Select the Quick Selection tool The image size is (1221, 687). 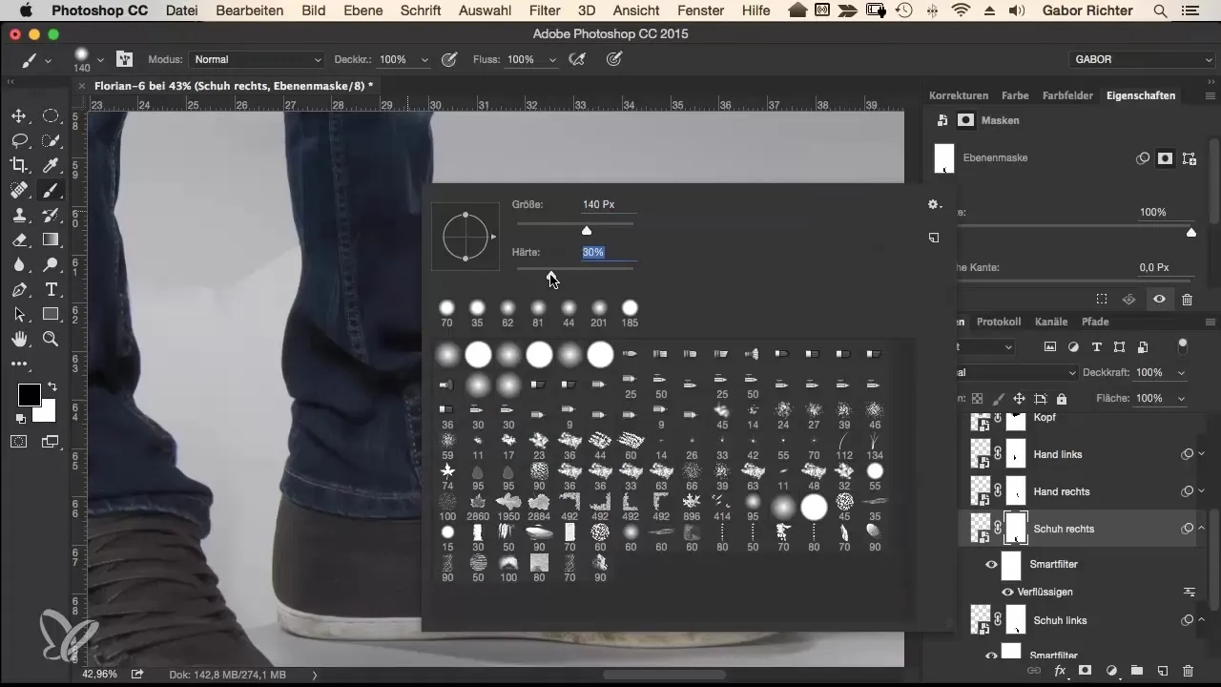51,141
